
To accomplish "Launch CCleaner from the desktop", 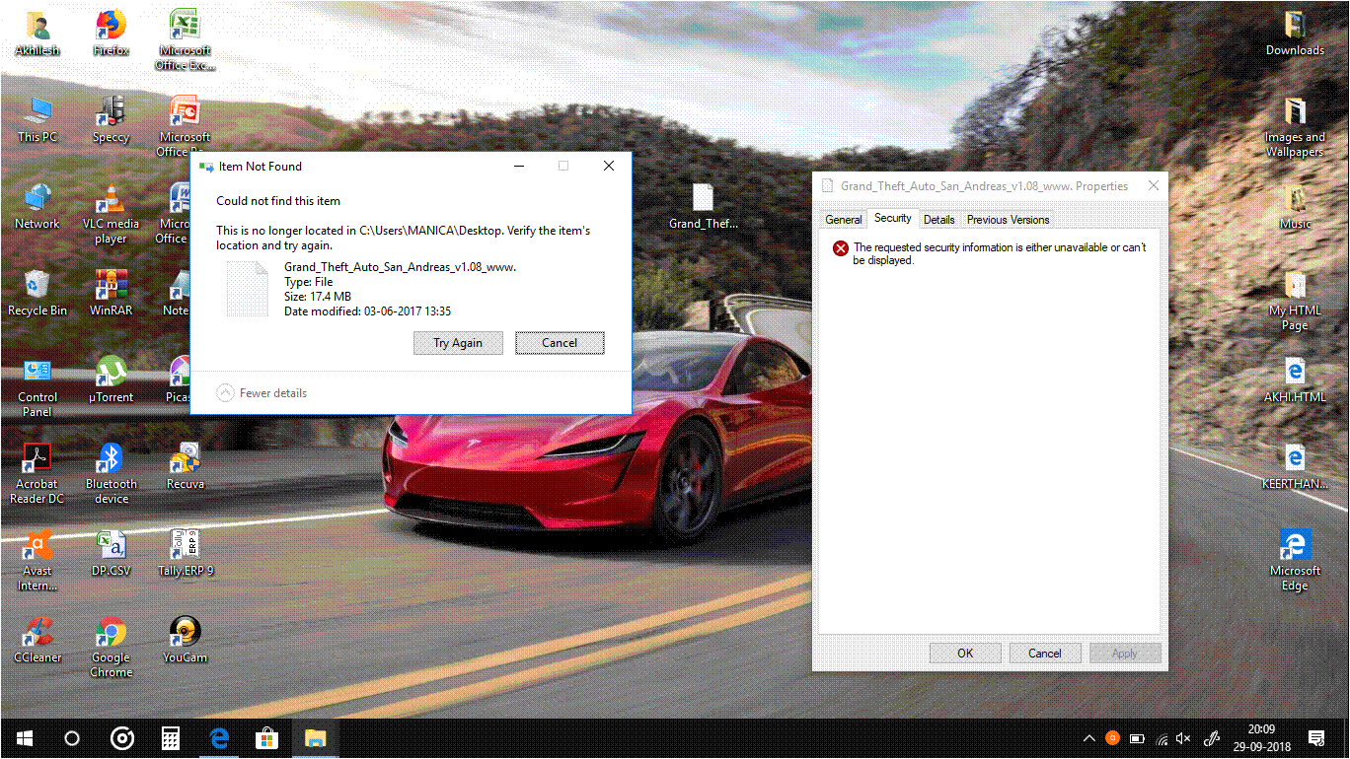I will click(37, 641).
